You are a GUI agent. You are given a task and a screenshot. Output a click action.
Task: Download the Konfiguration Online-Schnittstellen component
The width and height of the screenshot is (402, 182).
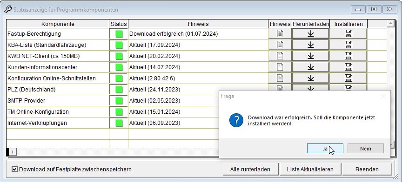(x=311, y=78)
